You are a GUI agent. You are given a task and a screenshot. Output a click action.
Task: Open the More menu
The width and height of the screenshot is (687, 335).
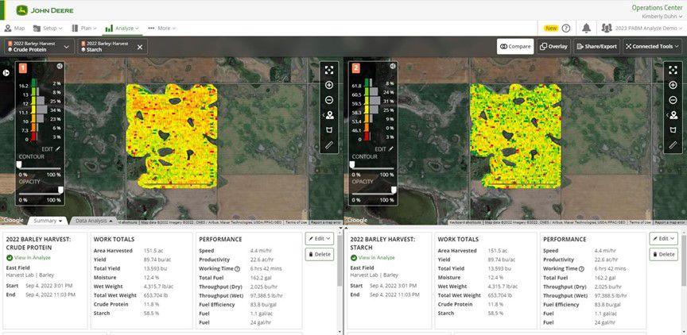tap(161, 28)
